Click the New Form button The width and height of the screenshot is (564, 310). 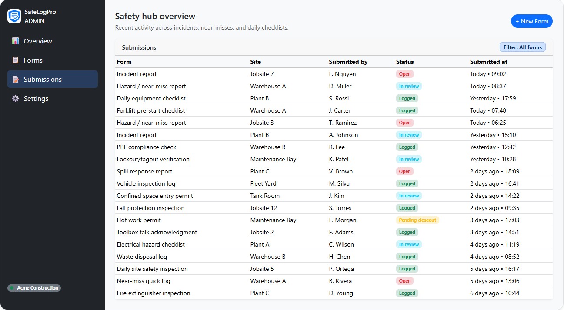[x=531, y=21]
